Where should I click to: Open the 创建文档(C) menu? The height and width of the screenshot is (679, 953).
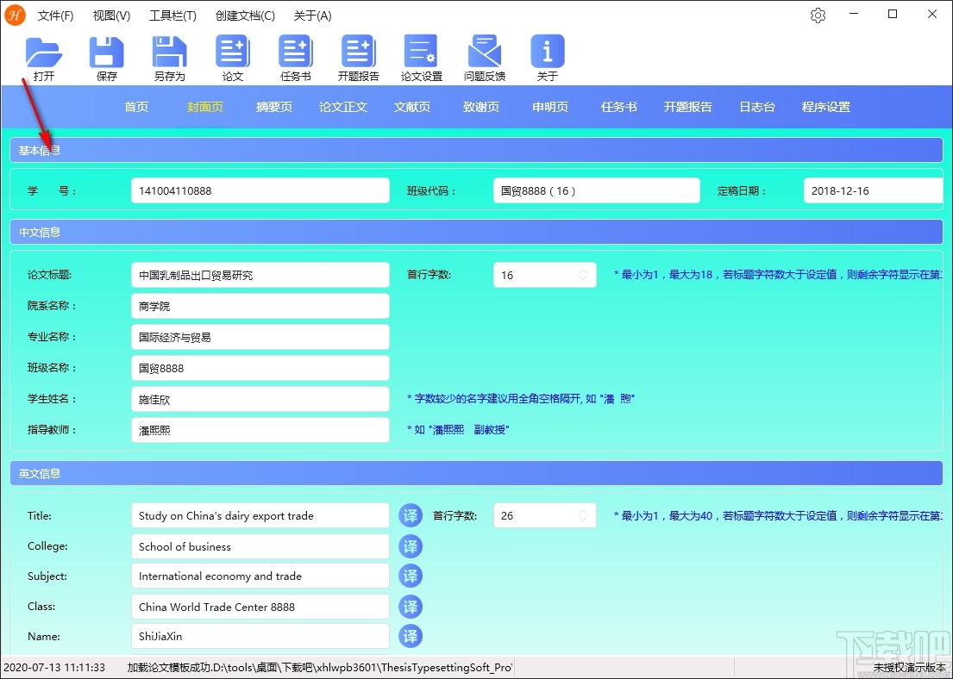(245, 16)
